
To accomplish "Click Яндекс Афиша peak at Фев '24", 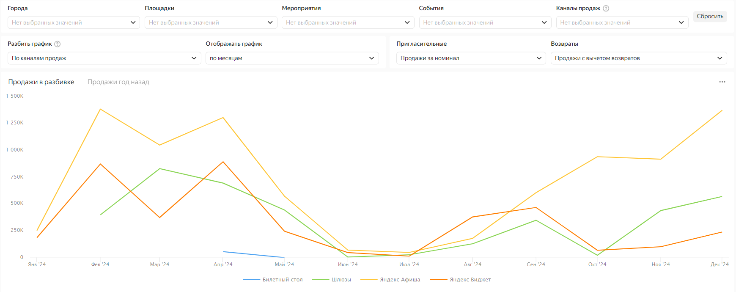I will click(x=100, y=109).
